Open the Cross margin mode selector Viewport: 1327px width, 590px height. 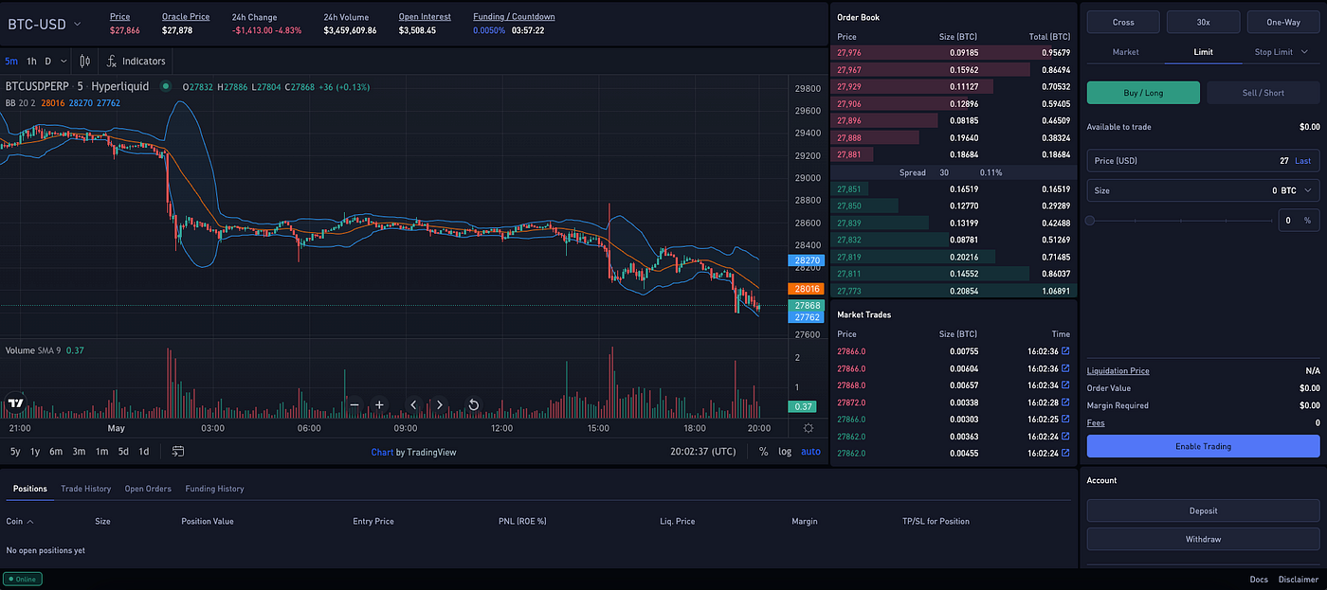click(x=1123, y=23)
